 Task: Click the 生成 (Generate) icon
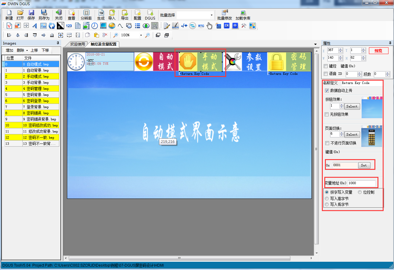101,15
